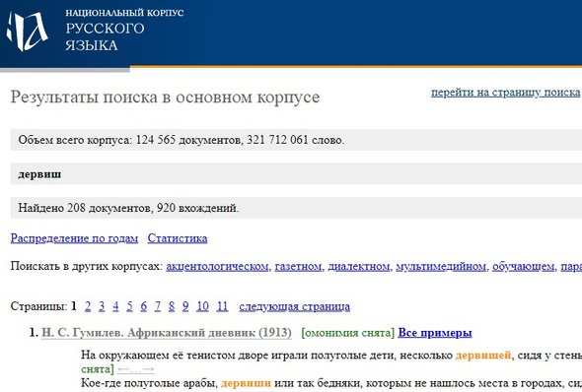Search in the 'обучающем' corpus

tap(524, 266)
